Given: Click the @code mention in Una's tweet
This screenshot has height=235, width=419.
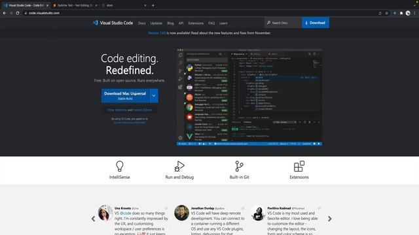Looking at the screenshot, I should click(x=126, y=213).
